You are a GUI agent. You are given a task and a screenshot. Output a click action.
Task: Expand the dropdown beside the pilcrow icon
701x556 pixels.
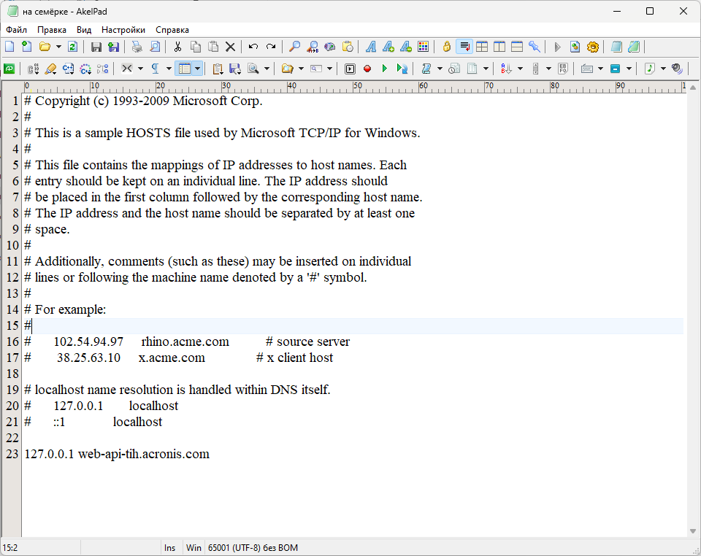click(169, 69)
